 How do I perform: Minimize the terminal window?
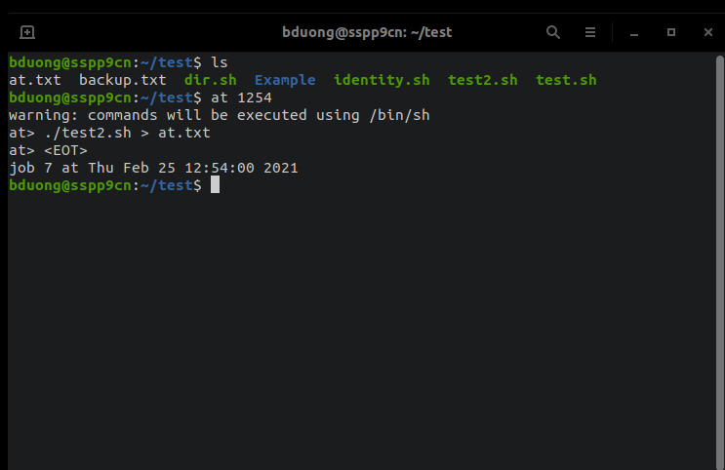pos(634,33)
